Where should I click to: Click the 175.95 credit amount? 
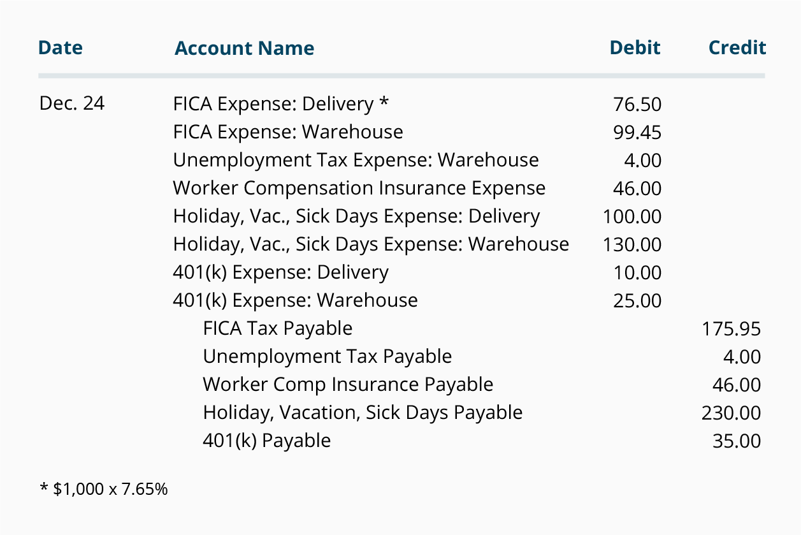point(732,329)
